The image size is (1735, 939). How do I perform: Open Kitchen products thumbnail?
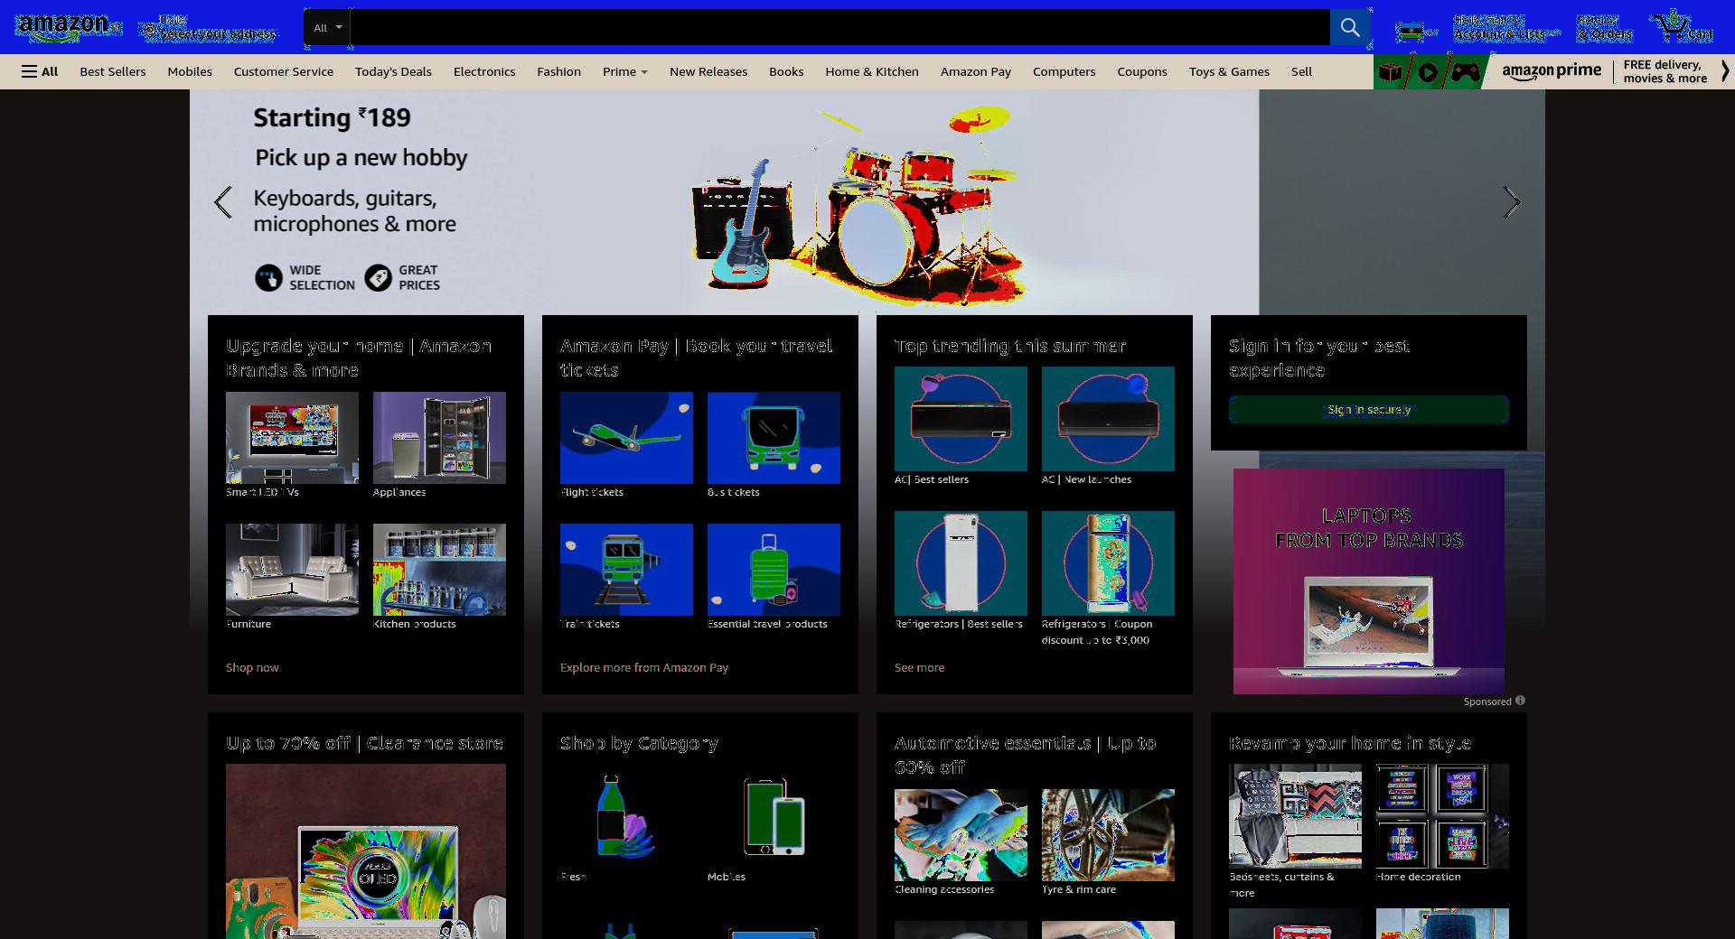pyautogui.click(x=439, y=570)
